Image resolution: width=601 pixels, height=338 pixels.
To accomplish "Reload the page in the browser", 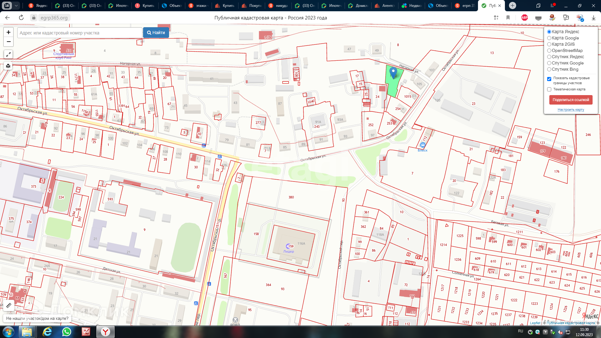I will tap(21, 18).
